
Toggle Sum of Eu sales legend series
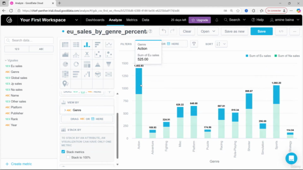point(258,56)
